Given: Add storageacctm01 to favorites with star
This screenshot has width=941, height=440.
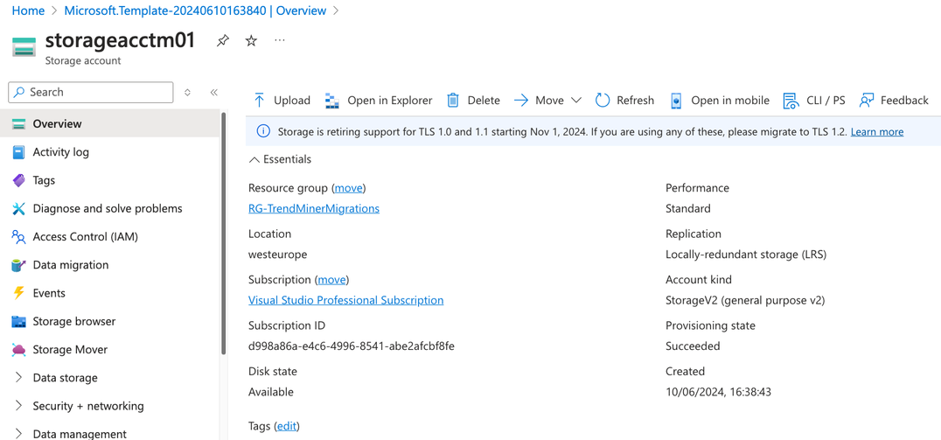Looking at the screenshot, I should point(251,41).
